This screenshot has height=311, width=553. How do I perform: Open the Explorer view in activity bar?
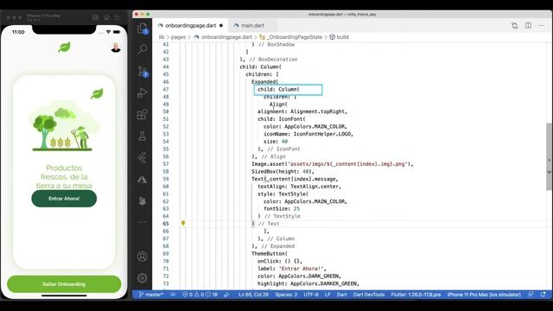143,29
